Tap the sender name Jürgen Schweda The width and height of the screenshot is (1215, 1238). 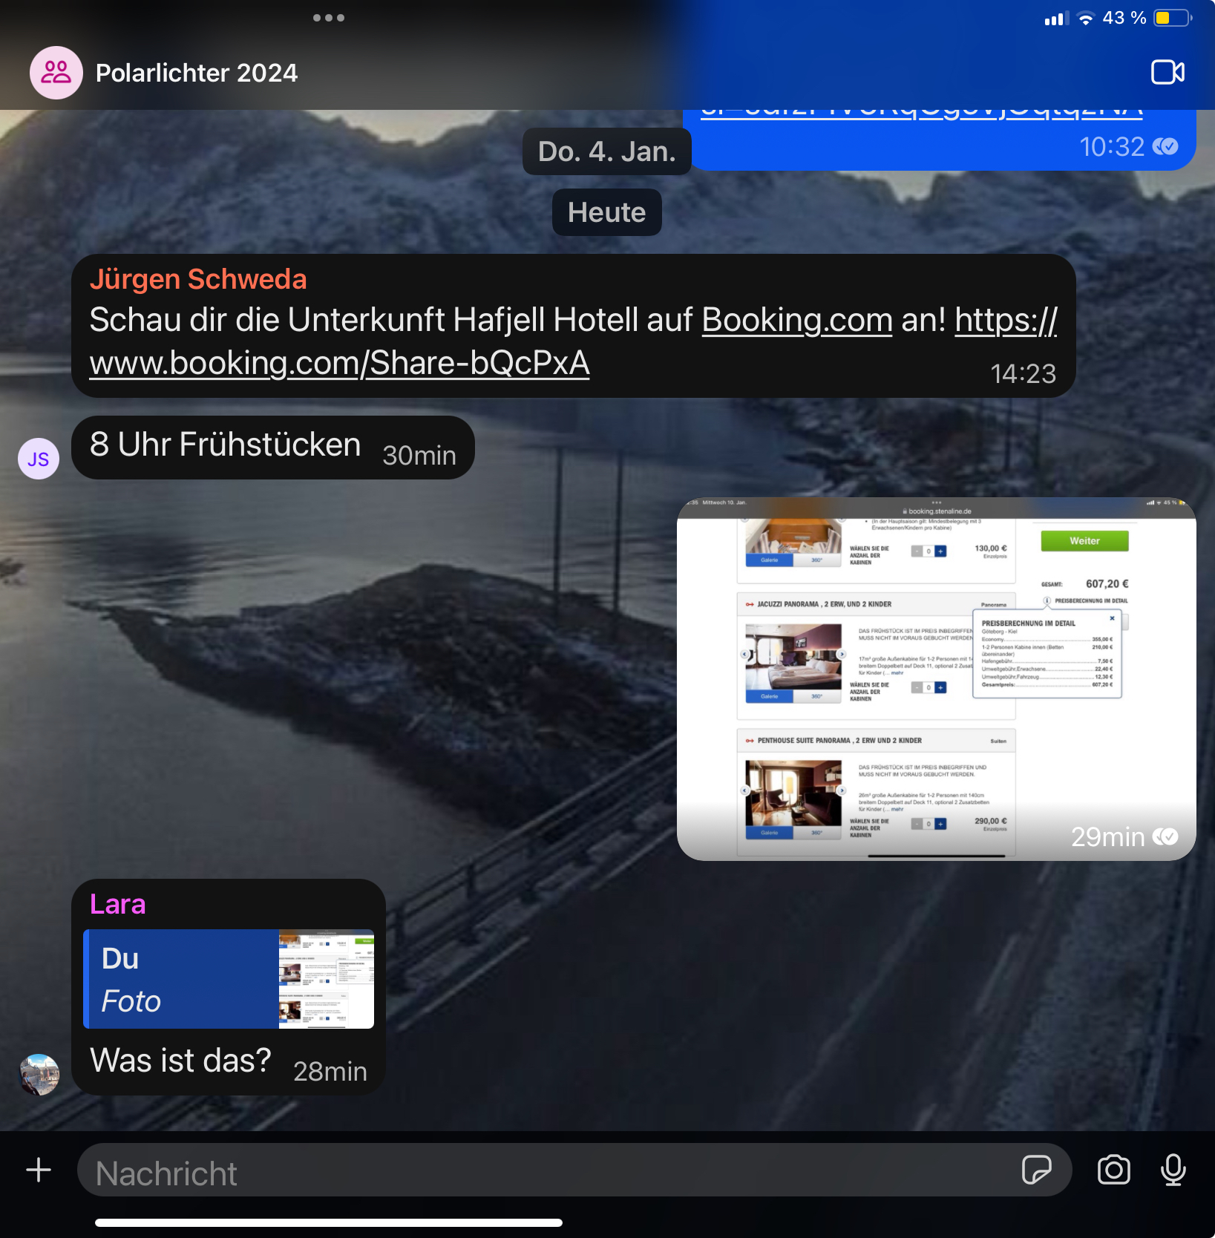[x=198, y=280]
